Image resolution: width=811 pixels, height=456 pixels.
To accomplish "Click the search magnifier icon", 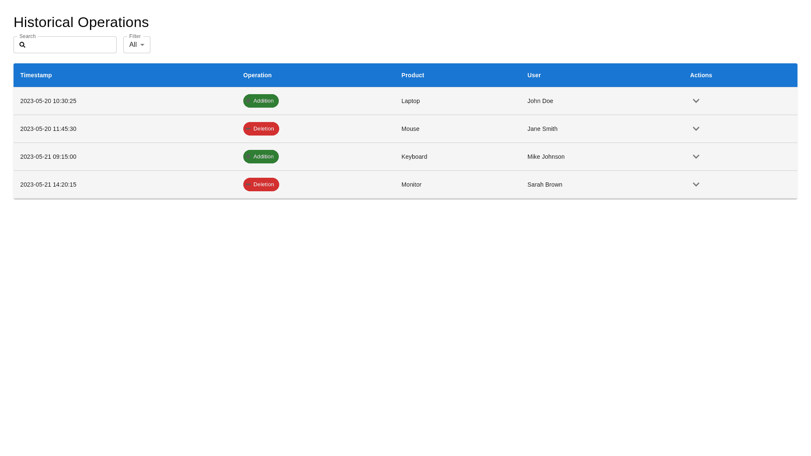I will 22,45.
